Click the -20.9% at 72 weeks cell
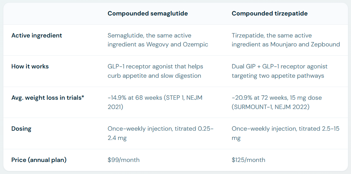 (277, 102)
